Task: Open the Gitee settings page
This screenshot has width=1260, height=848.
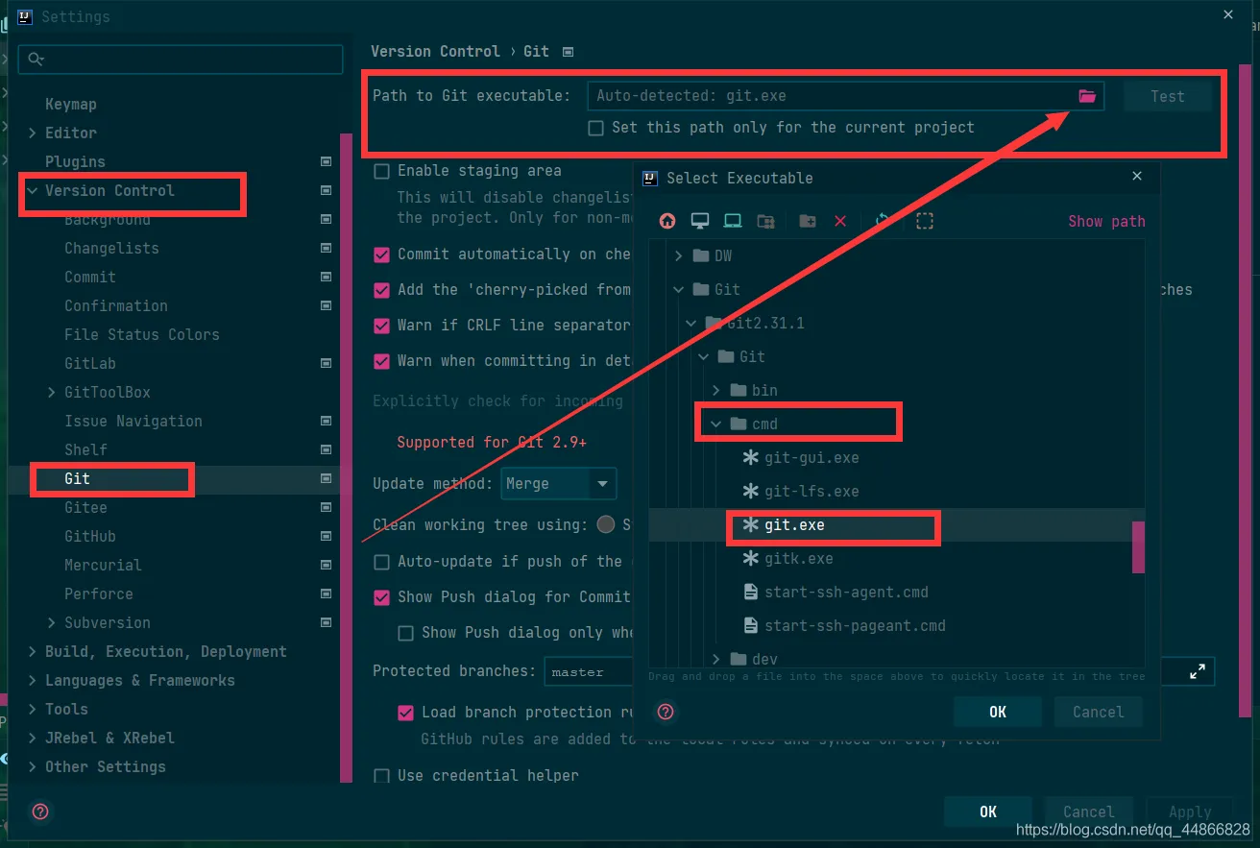Action: click(x=85, y=507)
